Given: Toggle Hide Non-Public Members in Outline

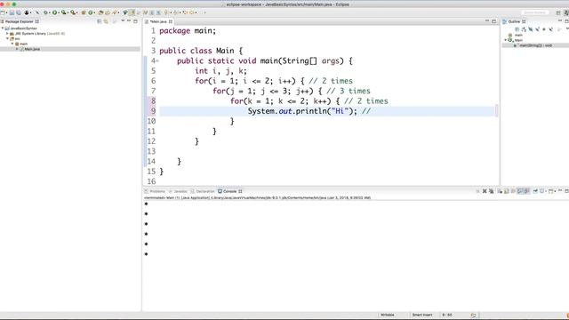Looking at the screenshot, I should point(544,29).
